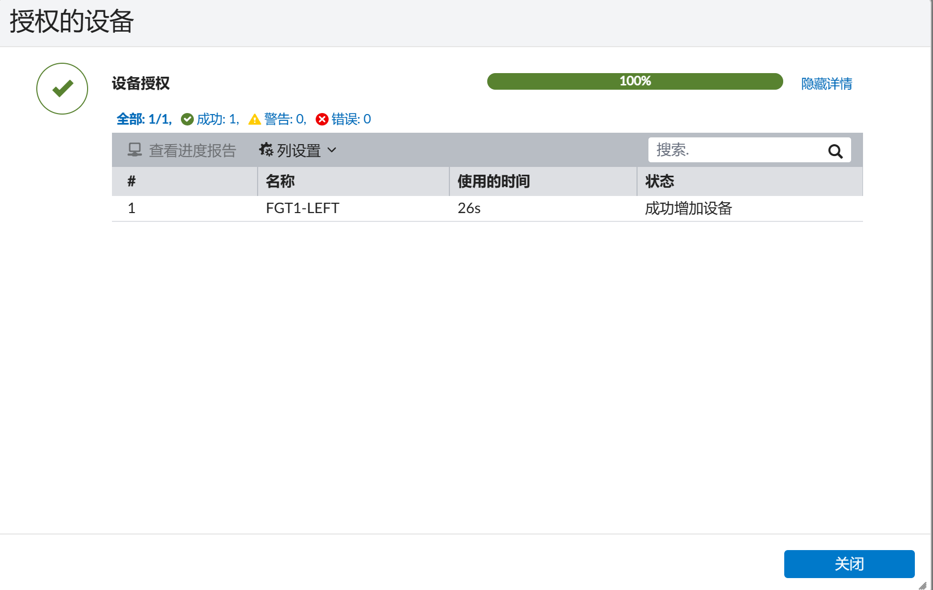Expand the 列设置 dropdown chevron
This screenshot has width=933, height=590.
tap(332, 150)
